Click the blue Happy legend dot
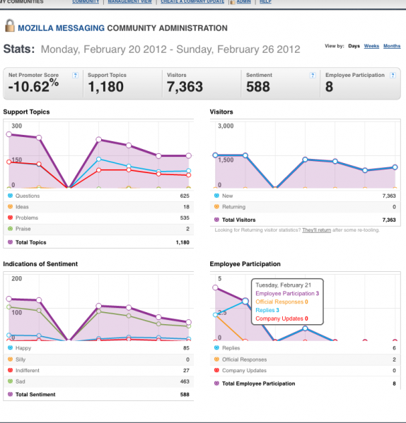Screen dimensions: 406x423 (11, 347)
